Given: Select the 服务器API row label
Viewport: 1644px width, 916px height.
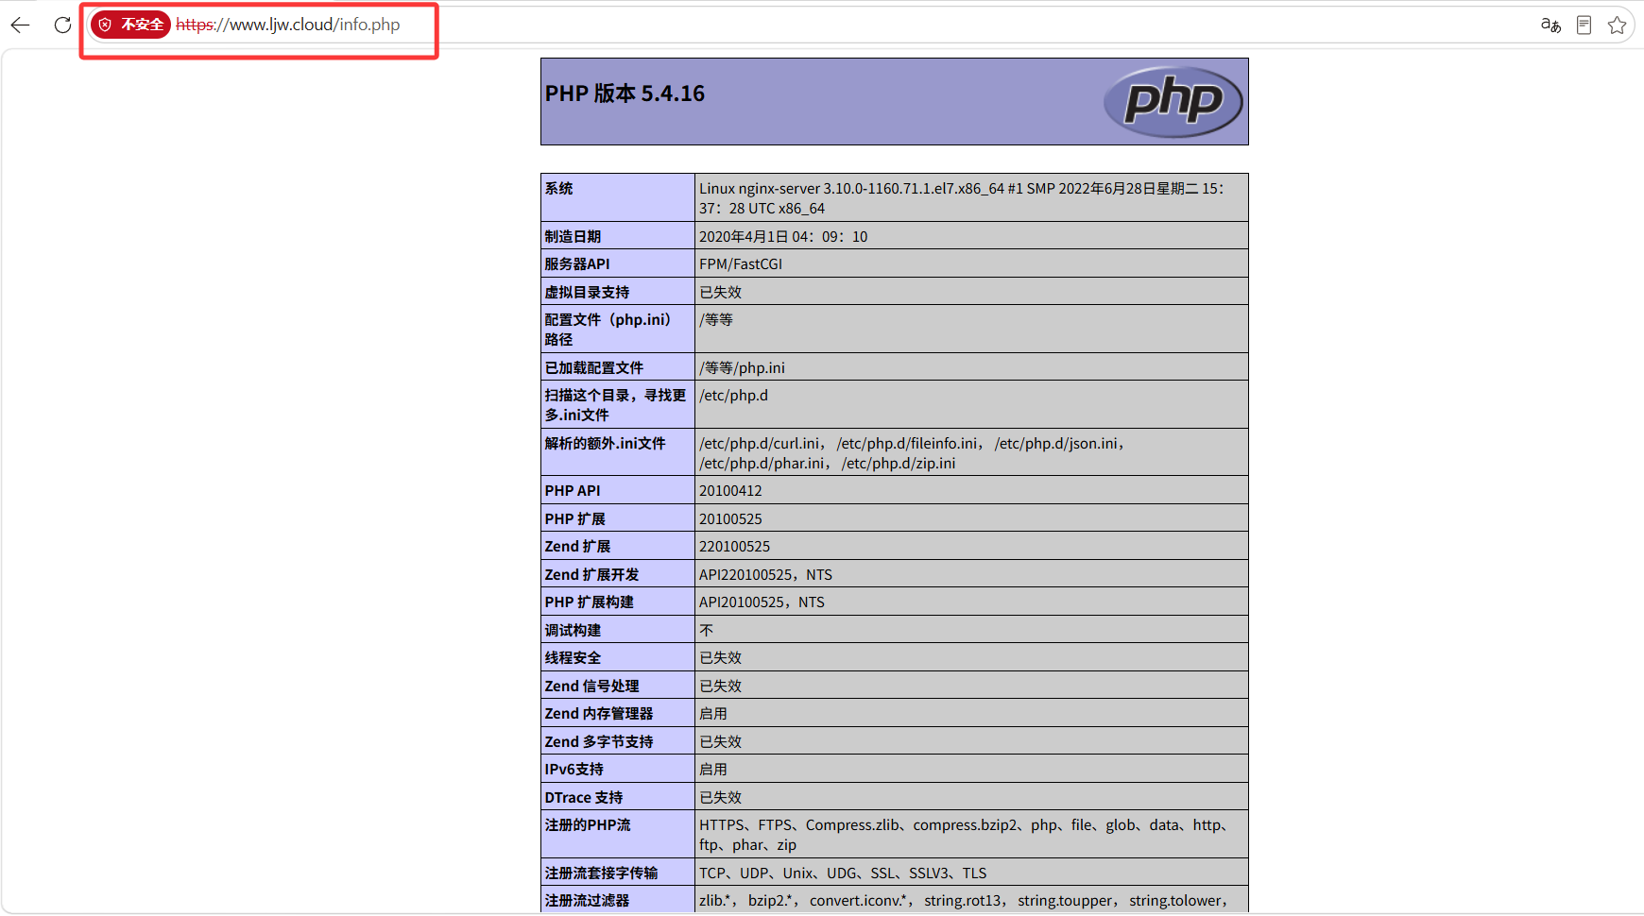Looking at the screenshot, I should pyautogui.click(x=577, y=264).
